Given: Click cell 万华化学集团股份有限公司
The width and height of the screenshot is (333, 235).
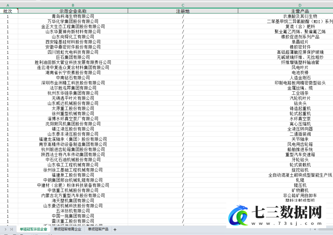Looking at the screenshot, I should 73,21.
